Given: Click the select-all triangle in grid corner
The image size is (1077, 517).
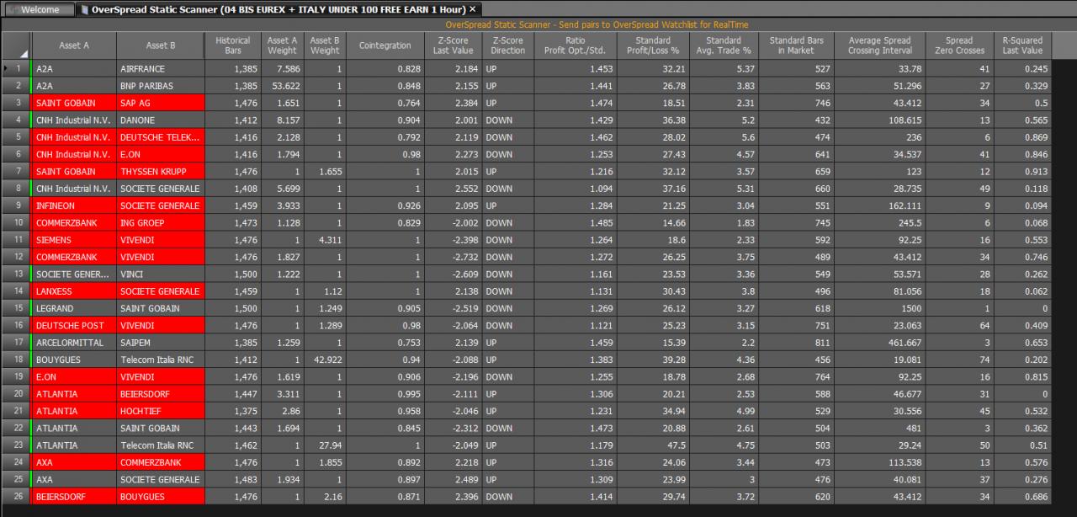Looking at the screenshot, I should pyautogui.click(x=24, y=54).
